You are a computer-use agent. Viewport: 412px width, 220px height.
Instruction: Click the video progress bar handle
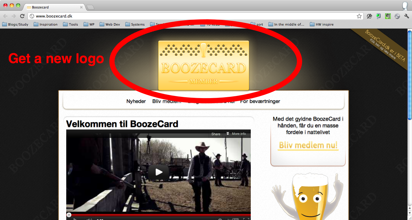pos(69,215)
